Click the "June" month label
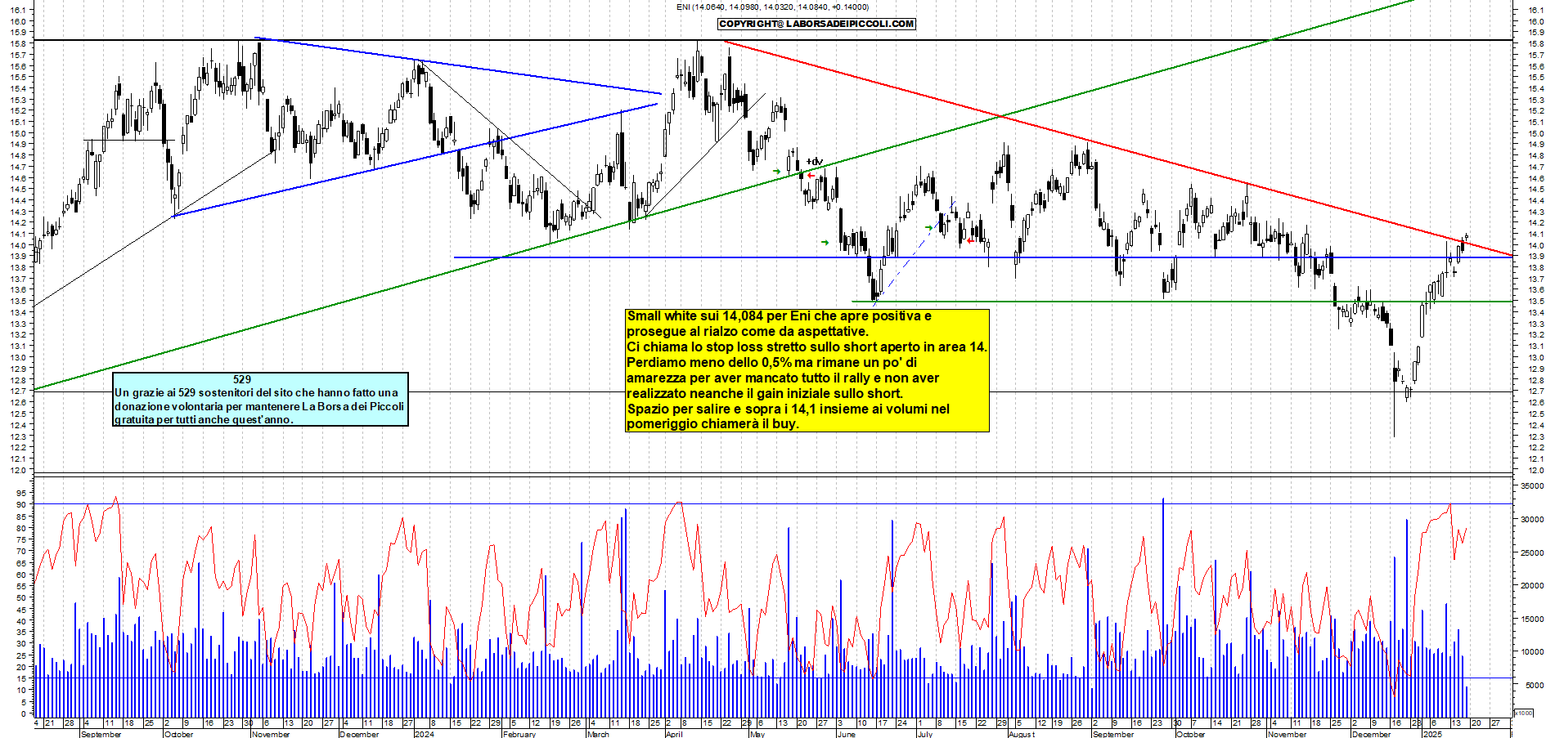 (x=847, y=734)
